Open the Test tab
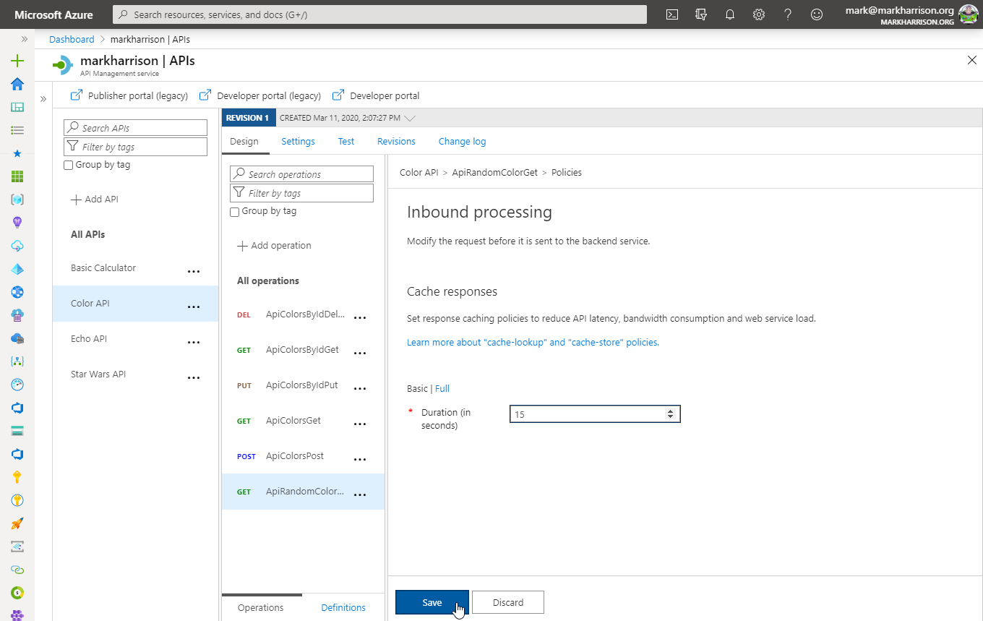Image resolution: width=983 pixels, height=621 pixels. [x=346, y=141]
